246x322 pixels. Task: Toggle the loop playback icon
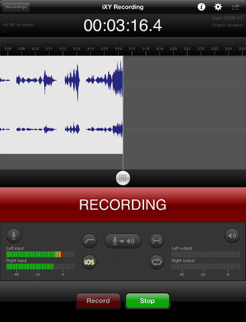(156, 262)
